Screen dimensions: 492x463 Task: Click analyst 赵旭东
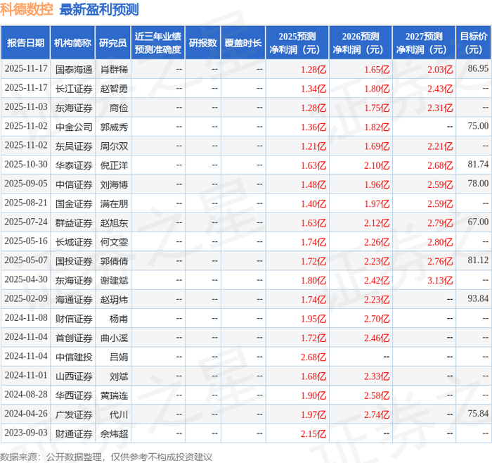pyautogui.click(x=114, y=223)
